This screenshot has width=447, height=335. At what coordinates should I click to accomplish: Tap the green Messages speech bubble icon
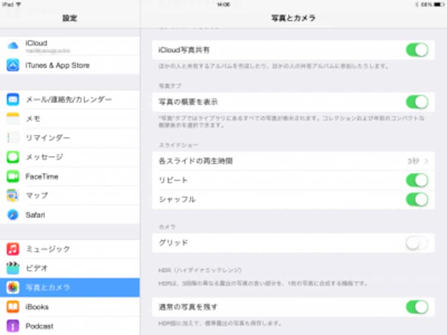pyautogui.click(x=13, y=157)
